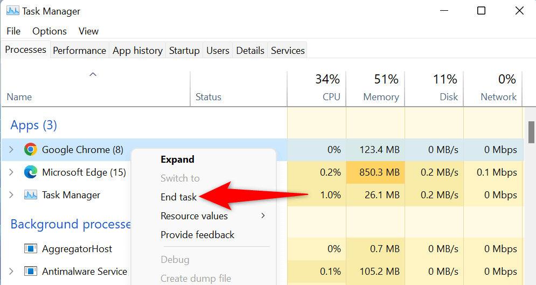Expand the Antimalware Service process group
The width and height of the screenshot is (536, 285).
12,271
